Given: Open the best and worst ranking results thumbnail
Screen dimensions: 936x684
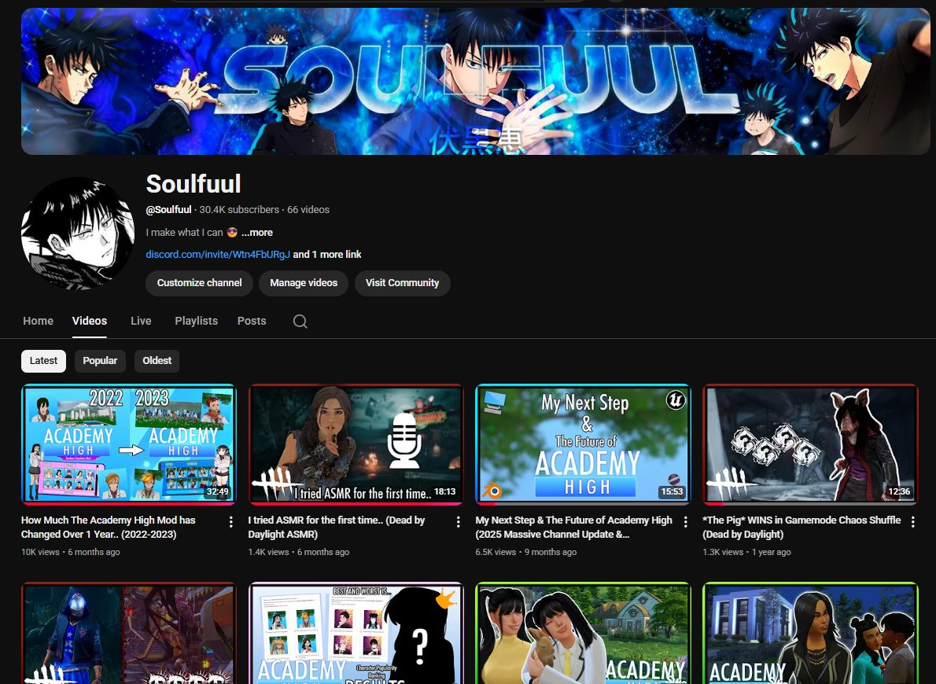Looking at the screenshot, I should pos(356,633).
